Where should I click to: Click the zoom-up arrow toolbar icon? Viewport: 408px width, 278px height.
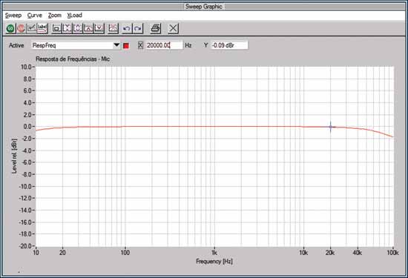coord(88,28)
